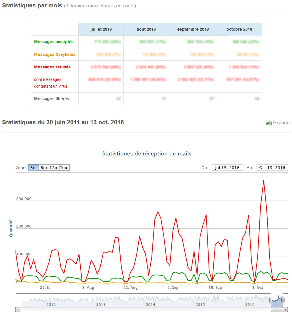The image size is (292, 316).
Task: Edit the Au end date field
Action: pos(272,167)
